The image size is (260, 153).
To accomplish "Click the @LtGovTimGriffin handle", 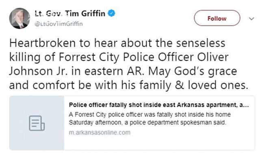I will point(58,24).
